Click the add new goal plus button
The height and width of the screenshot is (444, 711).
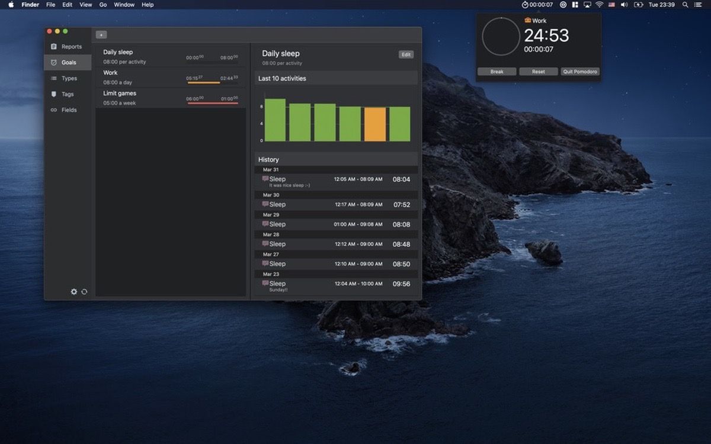(x=101, y=34)
